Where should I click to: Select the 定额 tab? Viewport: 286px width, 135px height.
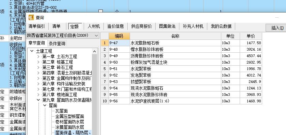(x=75, y=27)
